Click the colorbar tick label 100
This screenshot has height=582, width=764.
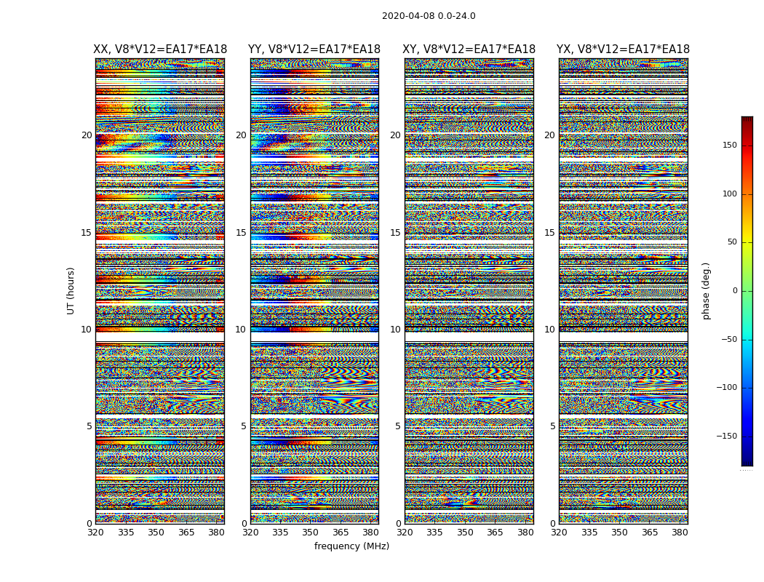pos(730,194)
